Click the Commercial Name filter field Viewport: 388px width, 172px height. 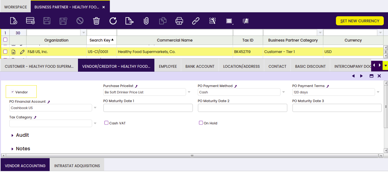click(175, 33)
